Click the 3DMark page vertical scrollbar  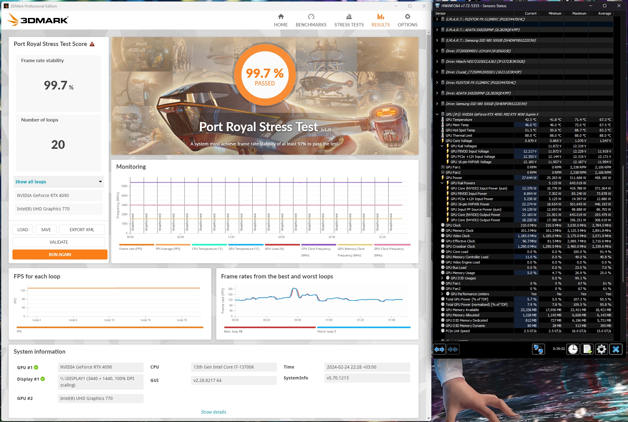coord(429,124)
